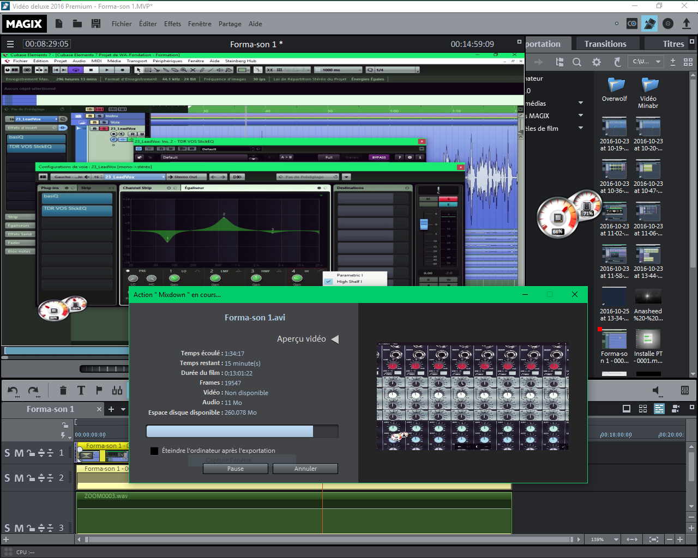Solo track 3 with S button
The width and height of the screenshot is (698, 558).
(x=7, y=528)
